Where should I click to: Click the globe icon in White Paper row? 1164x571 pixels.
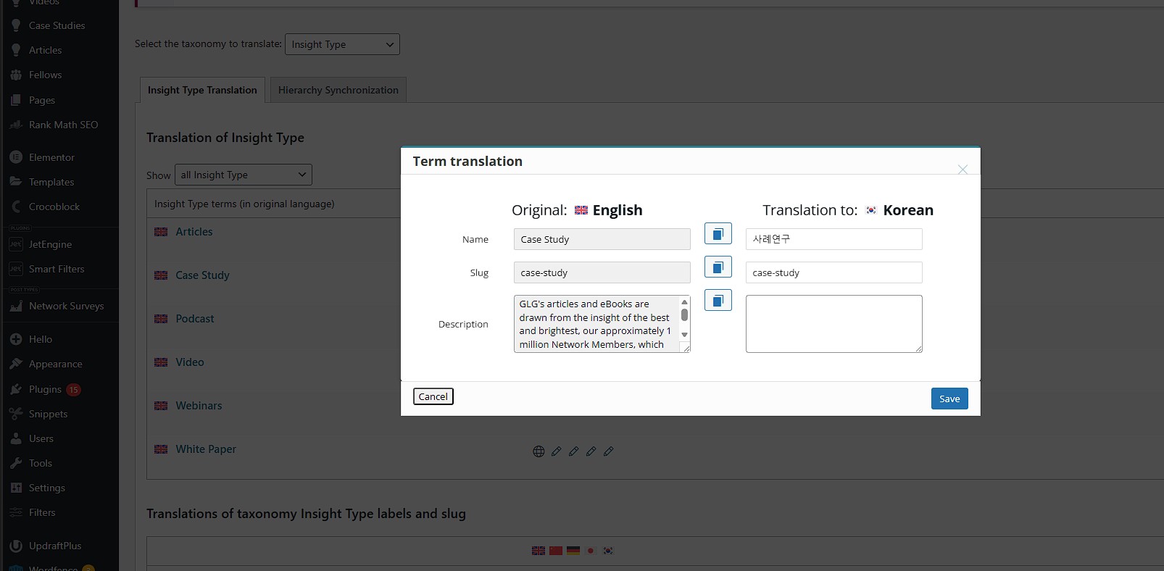(539, 451)
